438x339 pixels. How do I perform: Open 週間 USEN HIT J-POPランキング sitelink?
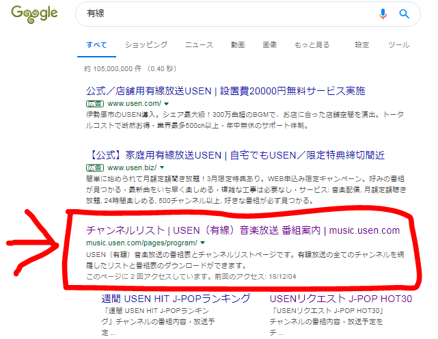(x=175, y=299)
